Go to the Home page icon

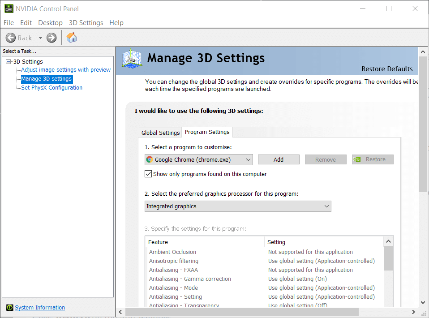pos(72,38)
